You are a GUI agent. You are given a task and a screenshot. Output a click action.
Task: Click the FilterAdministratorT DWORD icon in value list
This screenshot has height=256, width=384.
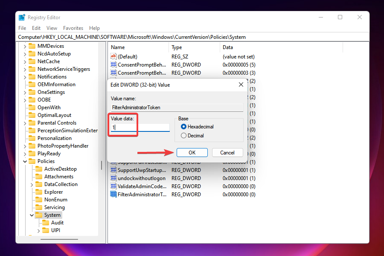(113, 194)
